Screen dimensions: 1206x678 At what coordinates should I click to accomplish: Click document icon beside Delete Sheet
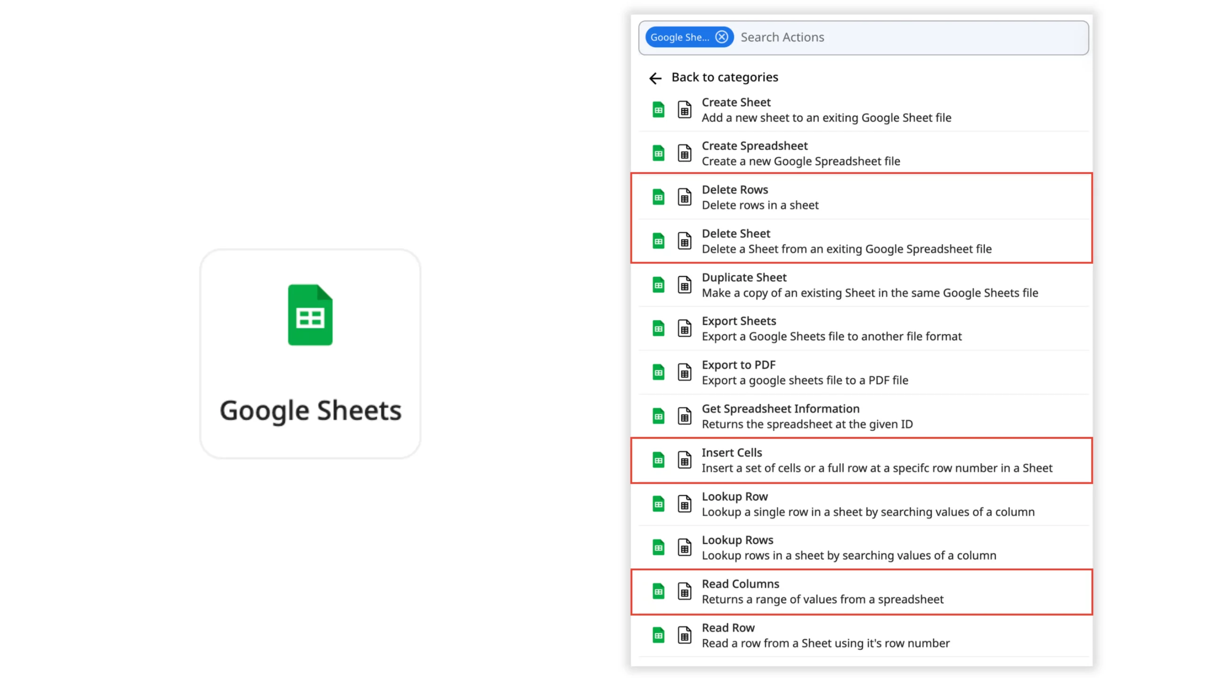click(684, 241)
